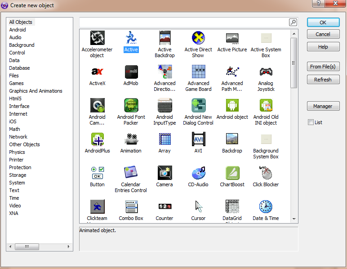This screenshot has height=269, width=347.
Task: Select the Date & Time object
Action: (x=266, y=207)
